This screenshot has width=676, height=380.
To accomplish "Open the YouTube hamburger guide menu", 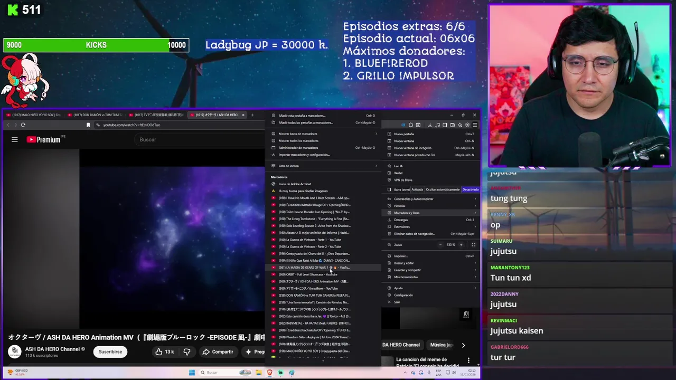I will click(x=15, y=139).
